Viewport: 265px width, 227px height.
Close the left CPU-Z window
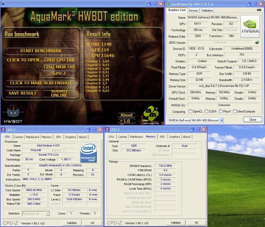point(100,130)
